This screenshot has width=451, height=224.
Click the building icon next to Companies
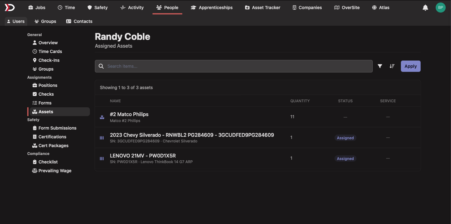294,8
